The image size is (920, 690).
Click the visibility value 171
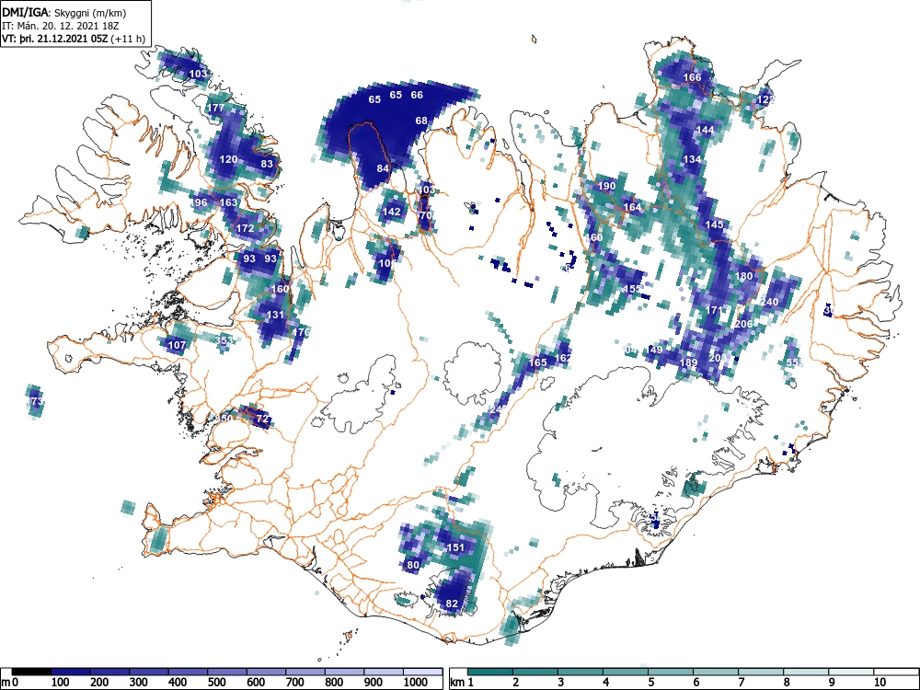tap(715, 310)
